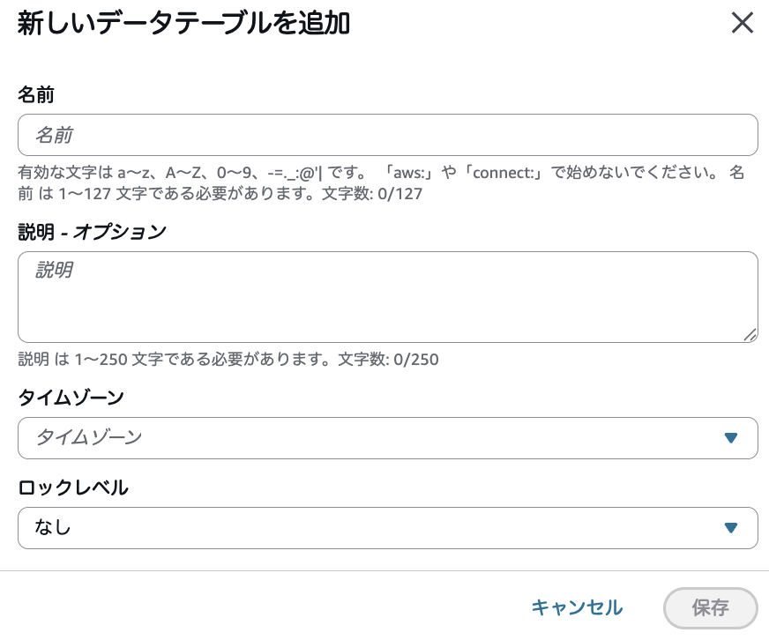Click the タイムゾーン placeholder text
Viewport: 769px width, 640px height.
click(88, 438)
